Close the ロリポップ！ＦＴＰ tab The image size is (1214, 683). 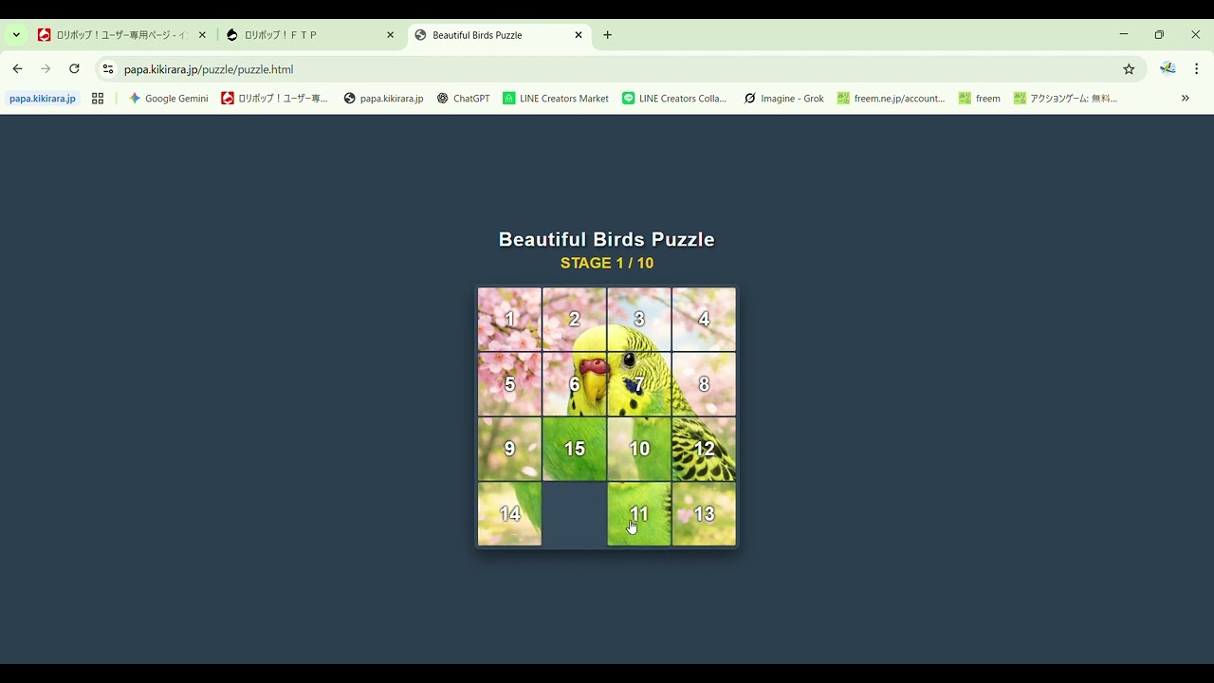pyautogui.click(x=390, y=35)
